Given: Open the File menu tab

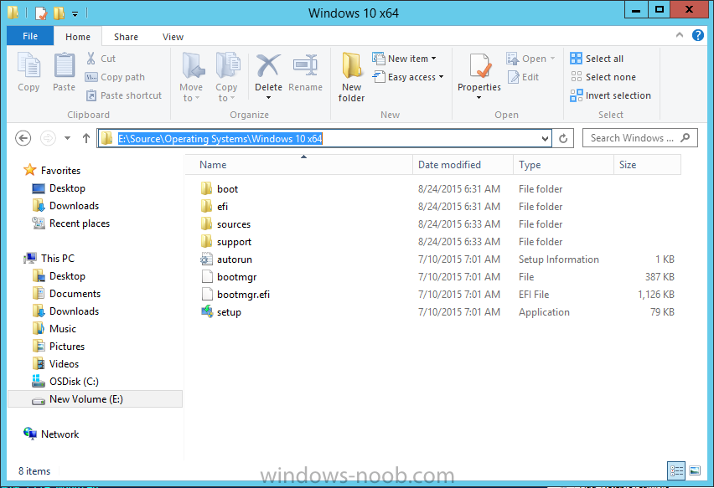Looking at the screenshot, I should tap(30, 36).
